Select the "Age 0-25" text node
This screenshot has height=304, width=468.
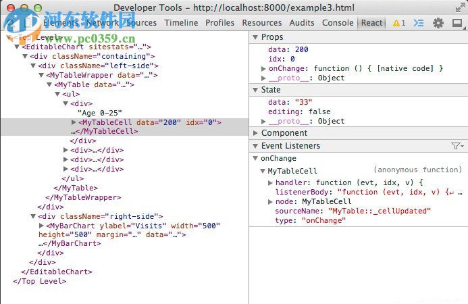[100, 113]
